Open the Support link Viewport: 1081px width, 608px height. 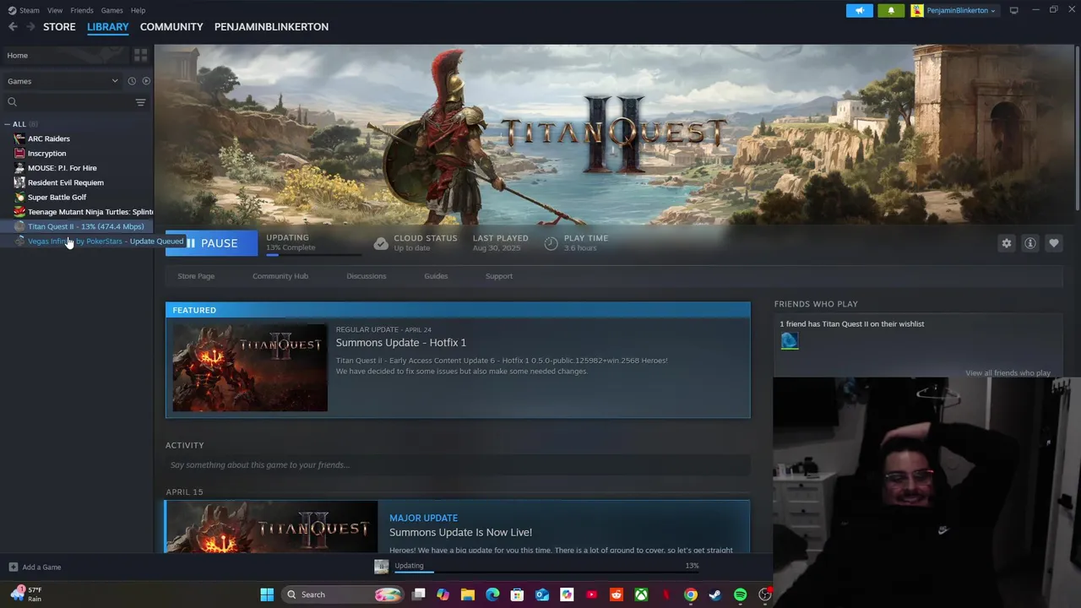[498, 276]
